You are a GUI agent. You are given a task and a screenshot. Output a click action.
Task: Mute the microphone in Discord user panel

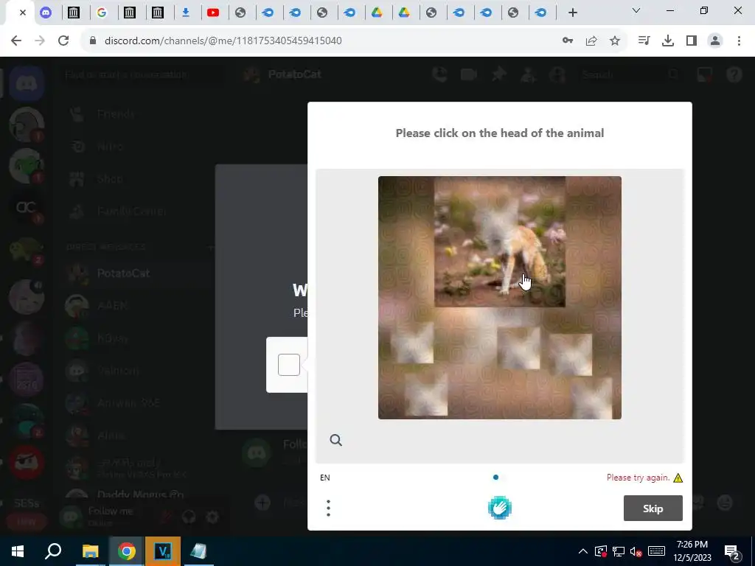(x=166, y=517)
